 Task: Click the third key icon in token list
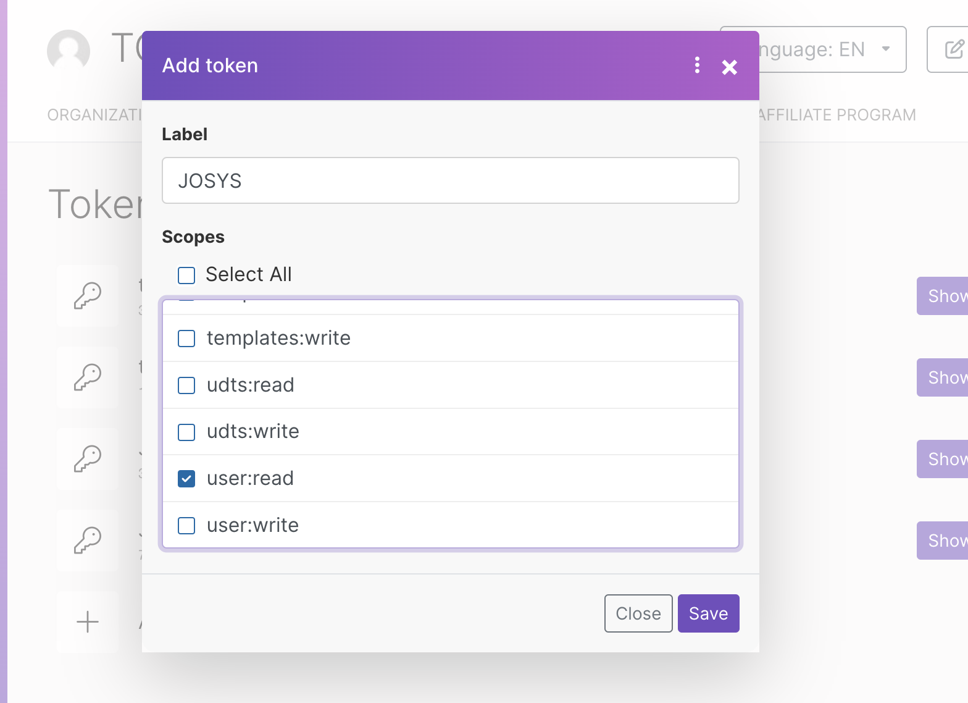click(88, 459)
